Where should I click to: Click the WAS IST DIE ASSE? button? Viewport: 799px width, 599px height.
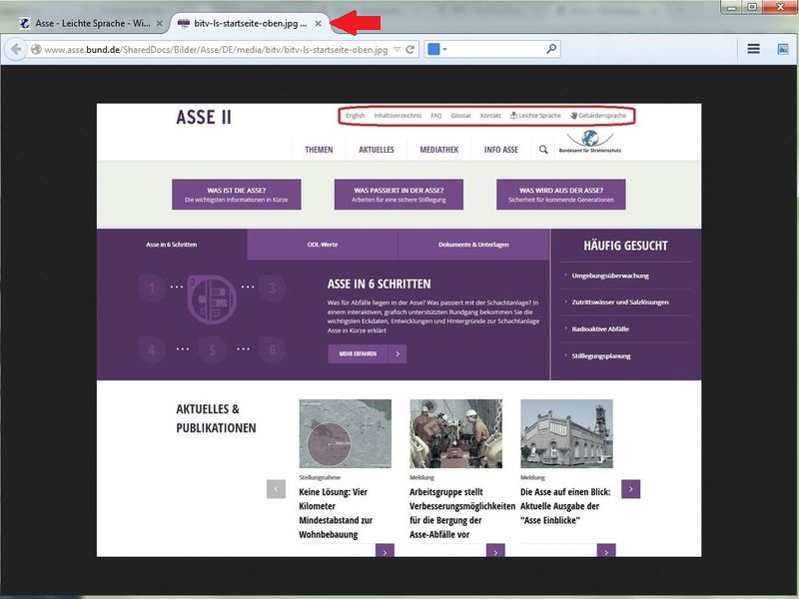[x=236, y=195]
